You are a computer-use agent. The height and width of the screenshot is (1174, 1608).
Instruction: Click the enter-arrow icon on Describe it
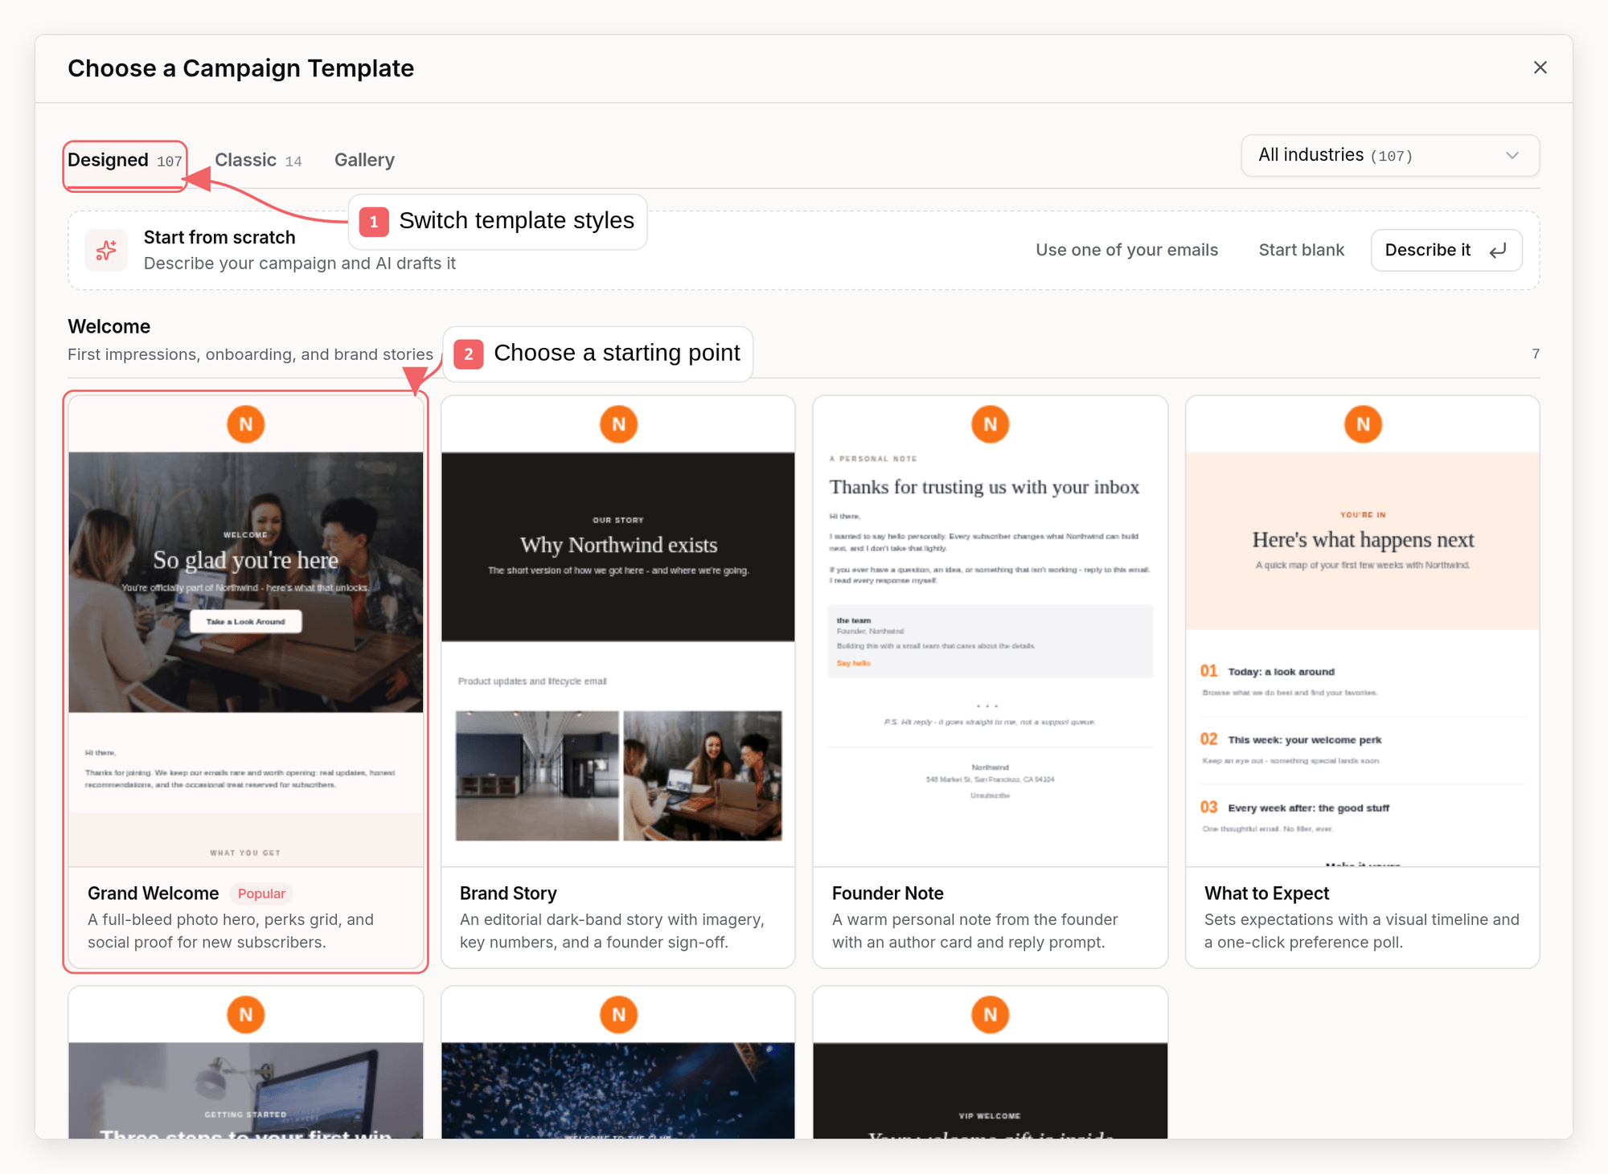(x=1497, y=251)
